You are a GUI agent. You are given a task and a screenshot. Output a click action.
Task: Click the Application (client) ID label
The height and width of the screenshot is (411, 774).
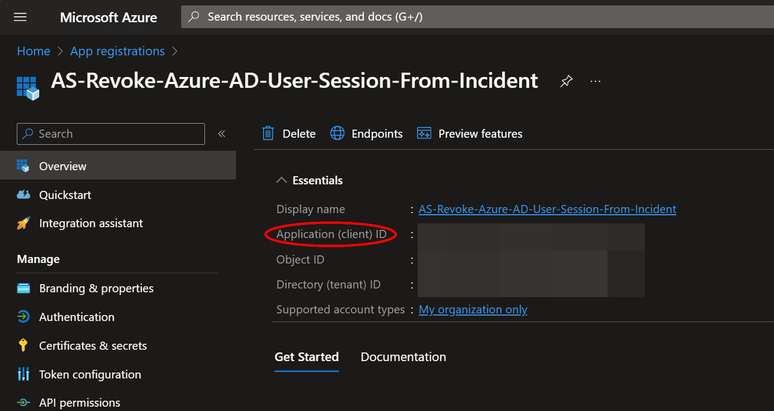coord(331,234)
